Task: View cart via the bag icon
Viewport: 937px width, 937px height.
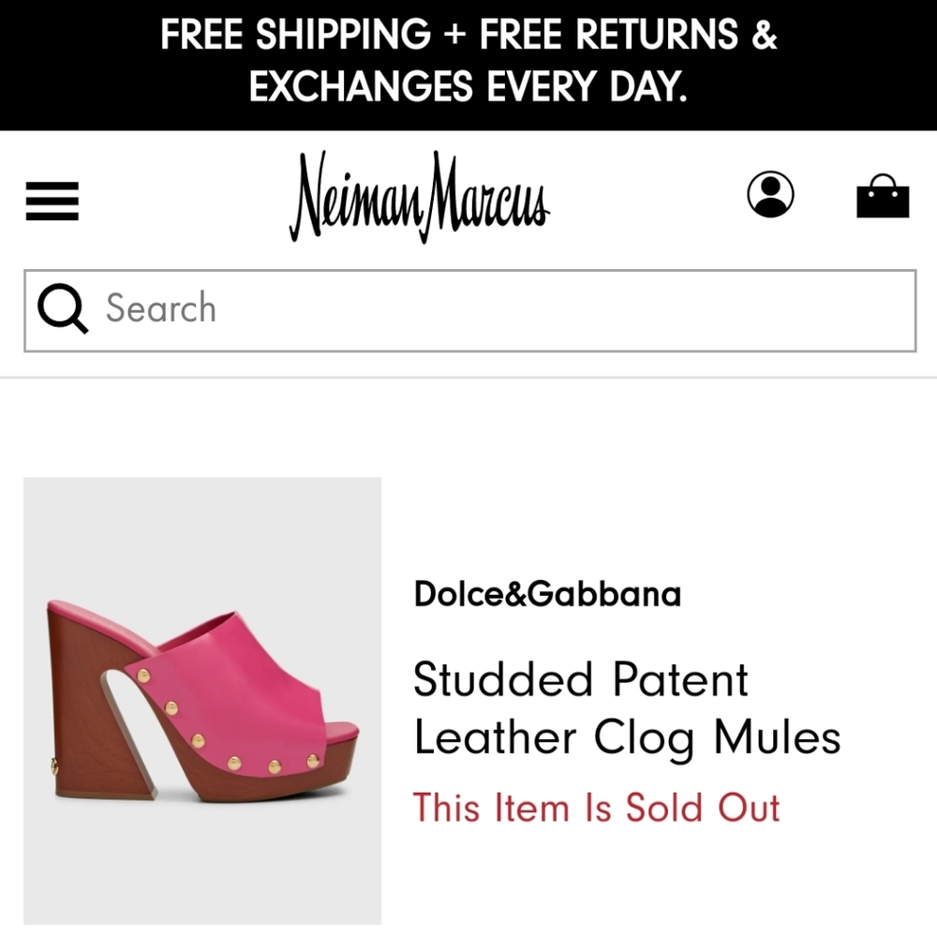Action: (x=883, y=198)
